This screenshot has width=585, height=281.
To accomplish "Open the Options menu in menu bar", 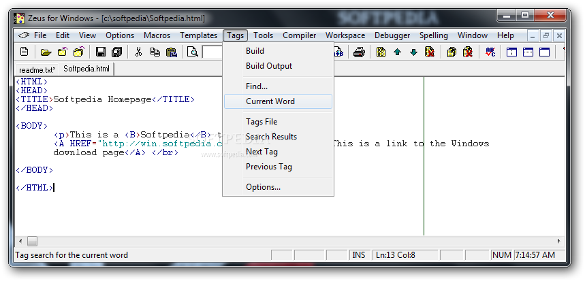I will 120,35.
